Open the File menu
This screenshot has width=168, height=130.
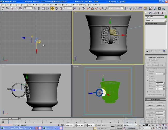[2, 5]
